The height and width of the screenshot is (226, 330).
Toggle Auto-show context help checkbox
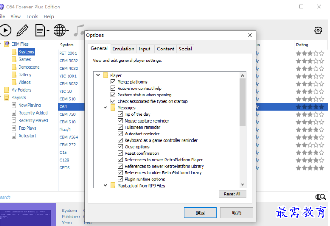point(113,88)
